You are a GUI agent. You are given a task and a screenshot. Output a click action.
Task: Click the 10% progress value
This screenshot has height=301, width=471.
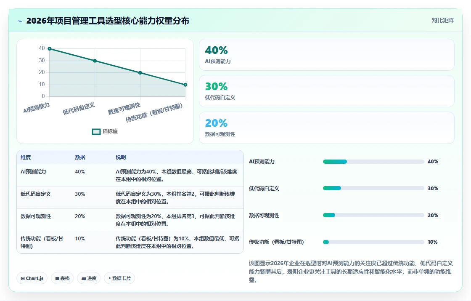point(433,242)
